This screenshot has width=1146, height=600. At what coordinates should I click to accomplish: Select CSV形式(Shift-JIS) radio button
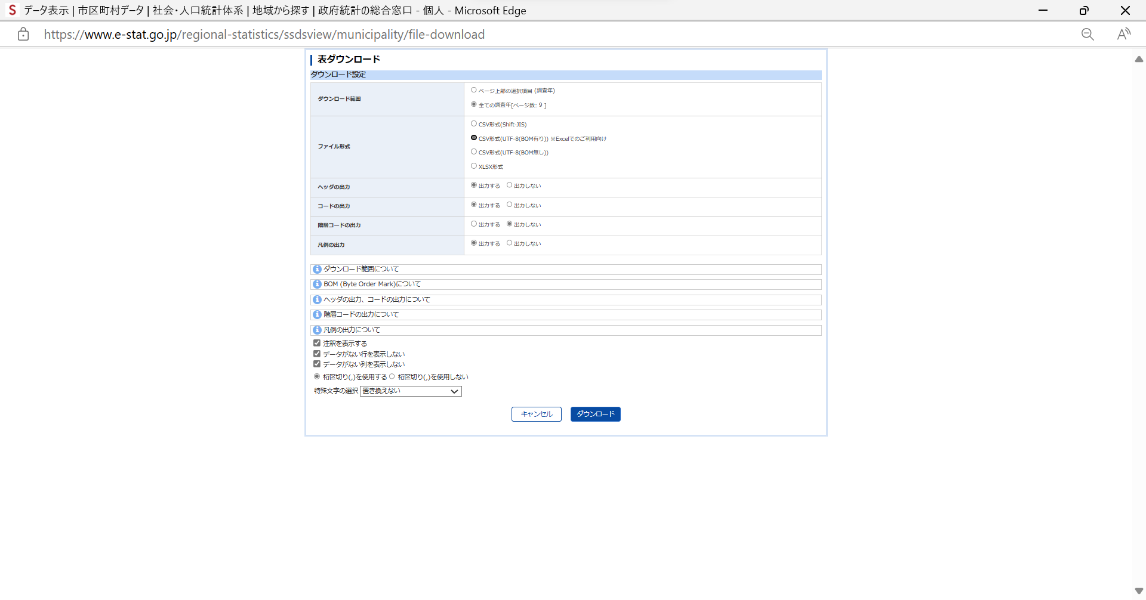pos(474,124)
